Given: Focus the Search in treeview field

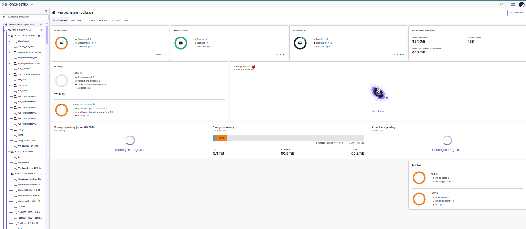Looking at the screenshot, I should (24, 17).
